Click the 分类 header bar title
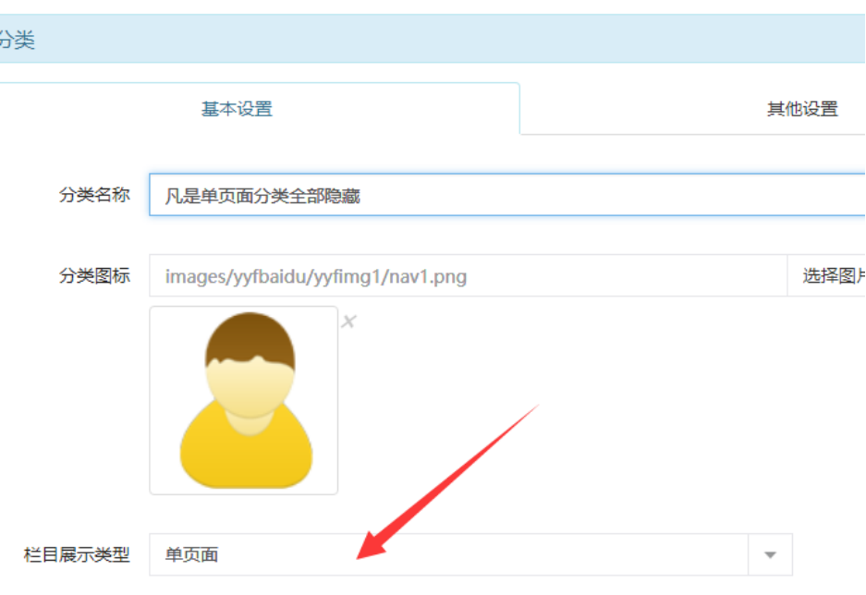 coord(18,40)
